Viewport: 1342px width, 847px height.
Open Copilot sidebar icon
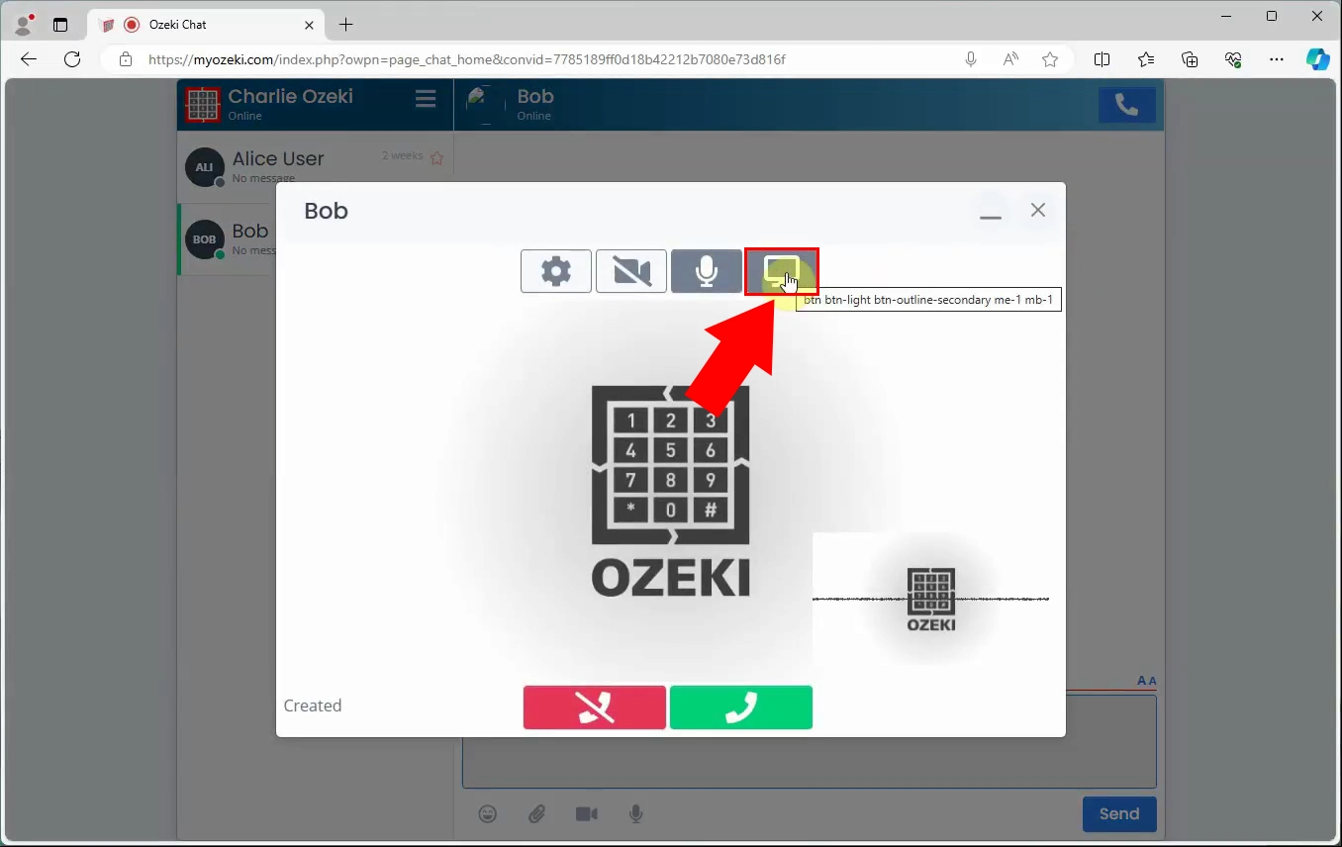[x=1317, y=59]
